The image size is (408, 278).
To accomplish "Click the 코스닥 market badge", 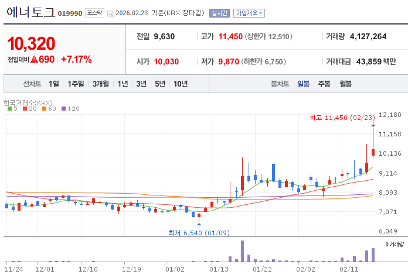I will pyautogui.click(x=94, y=13).
